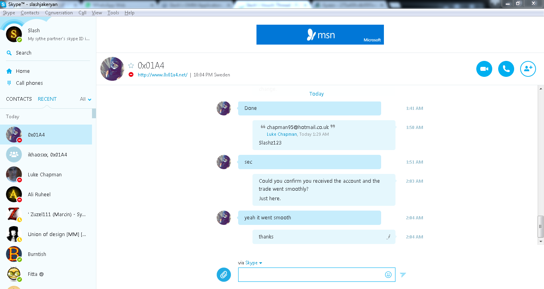Mark 0x01A4 as favorite with the star
The height and width of the screenshot is (289, 544).
pyautogui.click(x=131, y=66)
